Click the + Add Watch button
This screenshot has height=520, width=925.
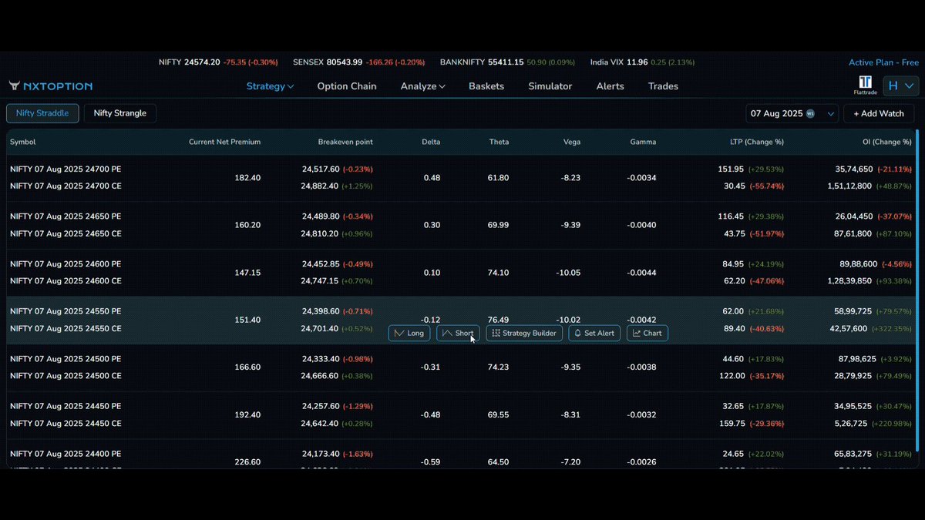[879, 113]
